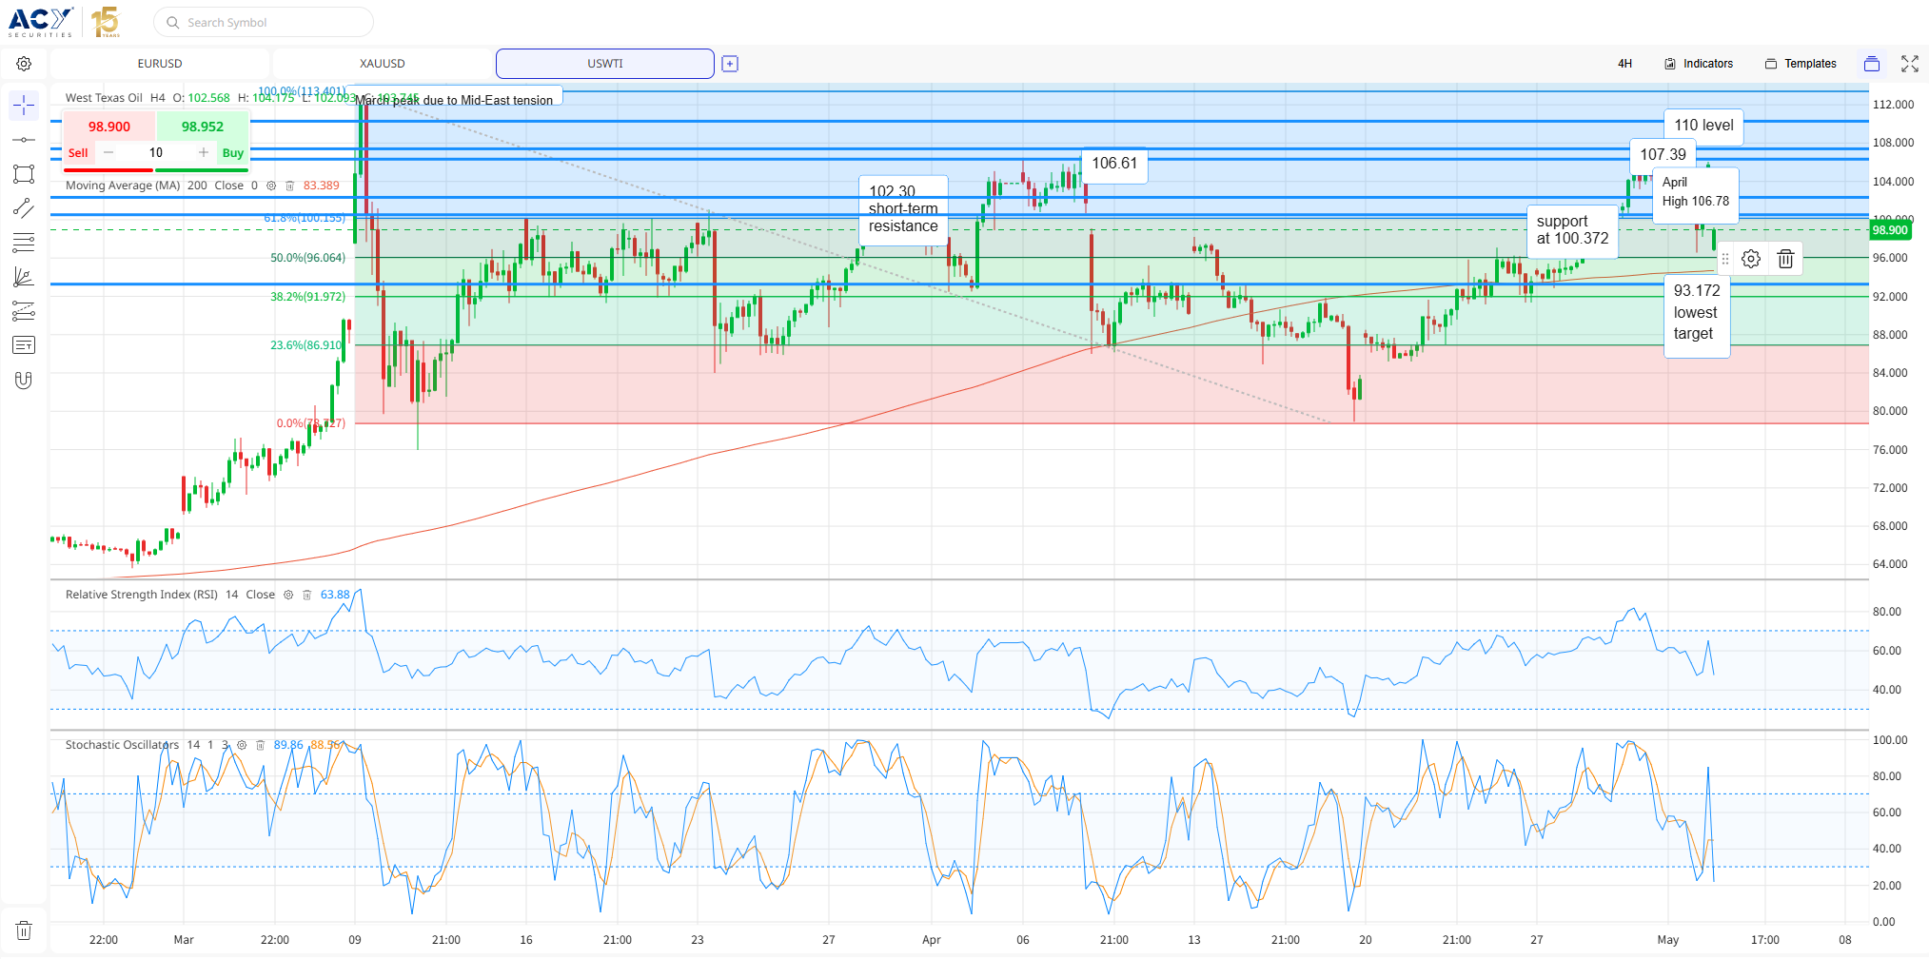Click the Search Symbol field
The image size is (1929, 959).
tap(264, 22)
